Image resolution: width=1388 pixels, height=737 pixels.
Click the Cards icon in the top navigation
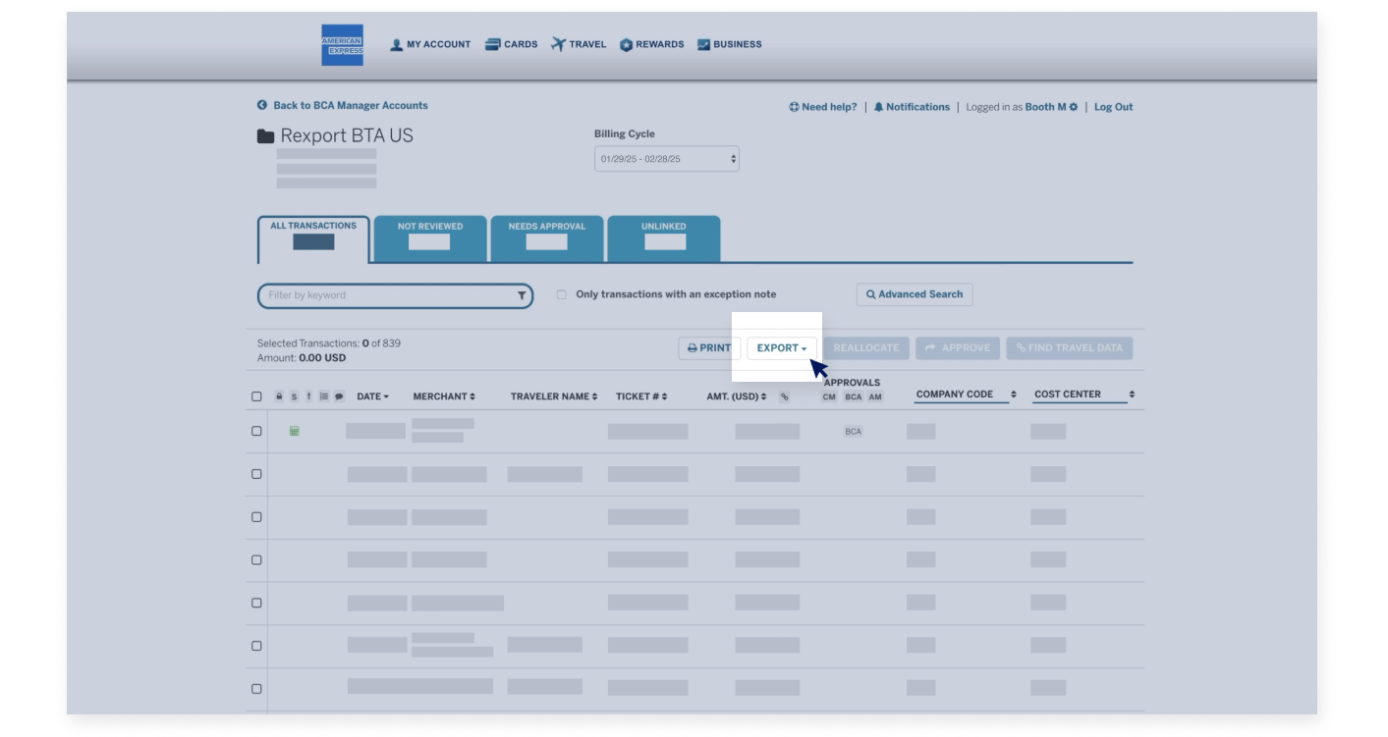point(491,43)
